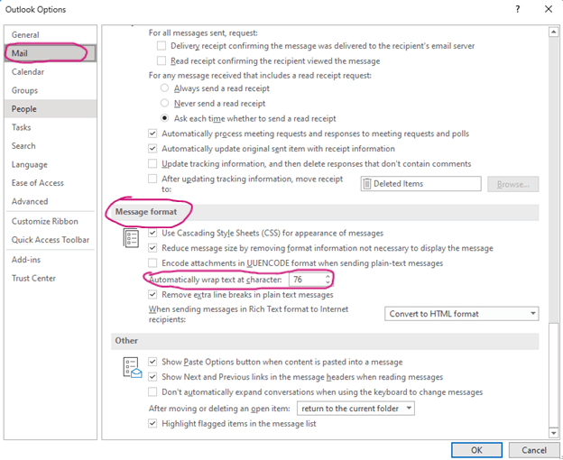Click Cancel to discard changes
The image size is (563, 460).
point(534,450)
